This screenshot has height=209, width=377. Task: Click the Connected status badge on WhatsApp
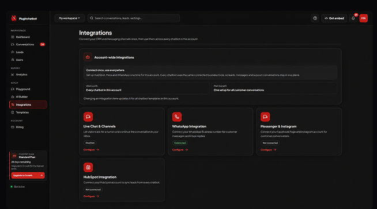coord(180,143)
